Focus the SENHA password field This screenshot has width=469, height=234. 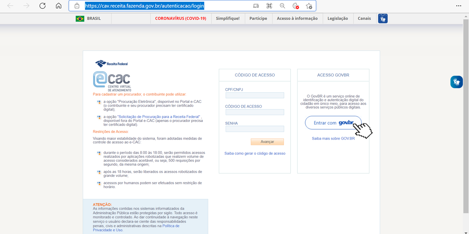click(255, 129)
